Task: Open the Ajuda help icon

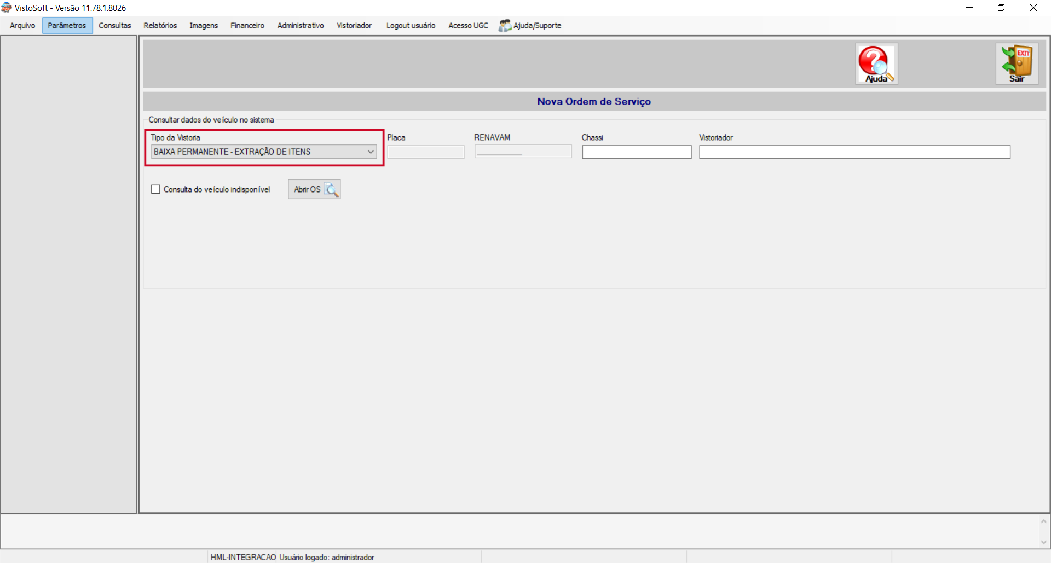Action: coord(876,64)
